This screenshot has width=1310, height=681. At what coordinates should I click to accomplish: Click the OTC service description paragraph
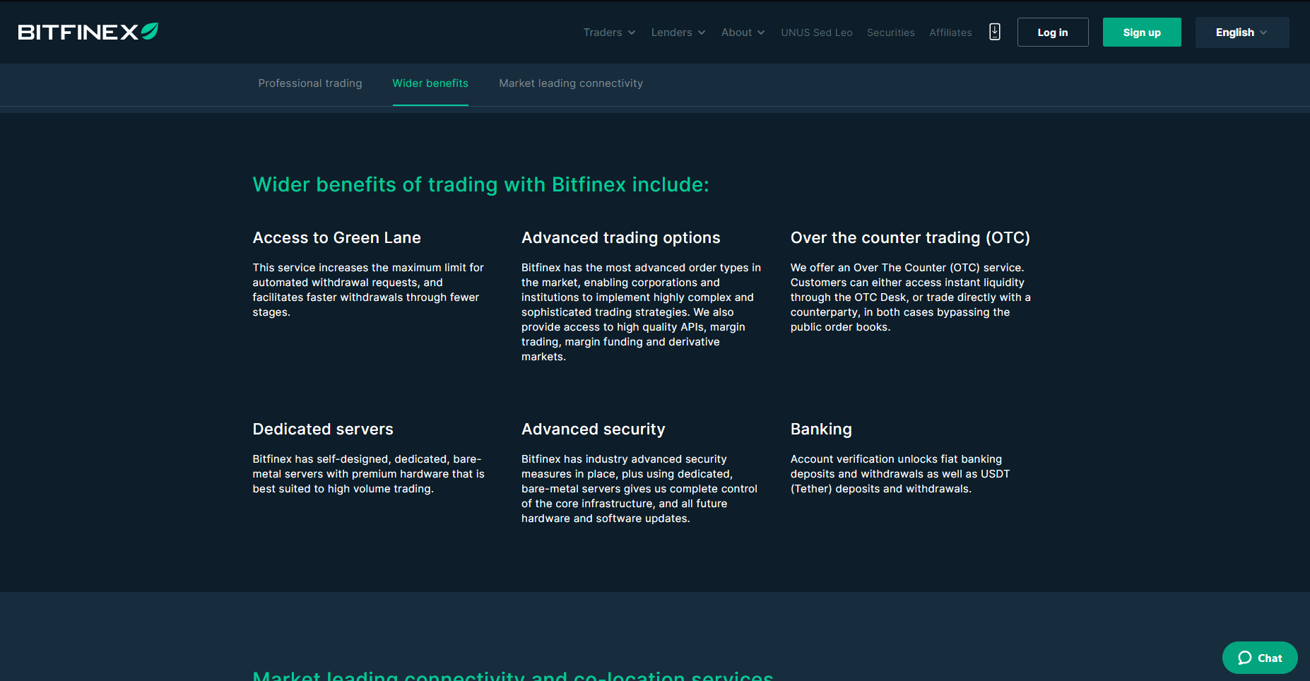click(910, 297)
